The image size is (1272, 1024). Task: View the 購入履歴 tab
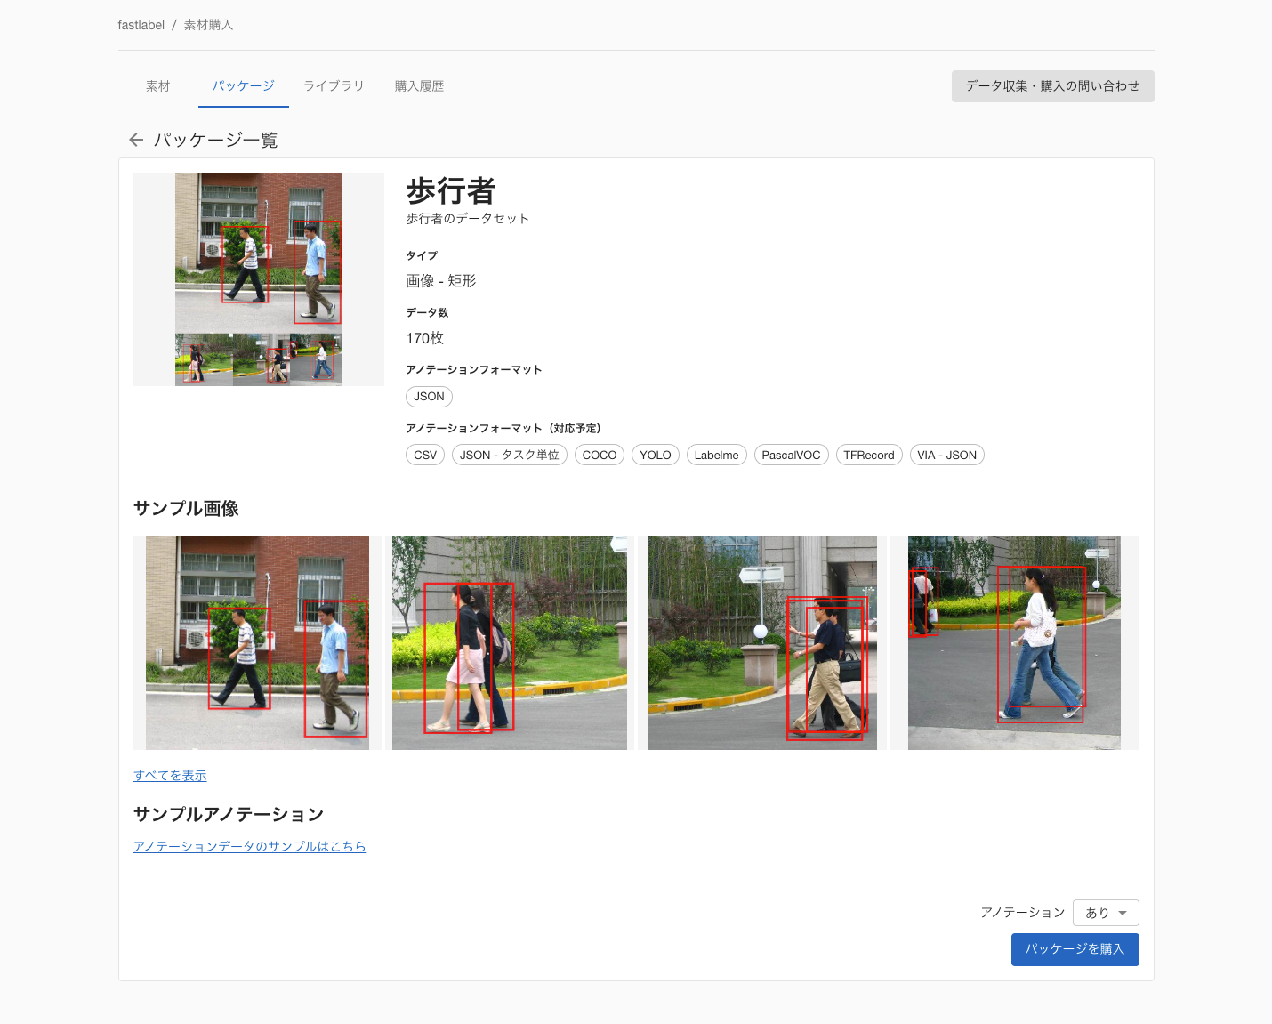coord(419,86)
